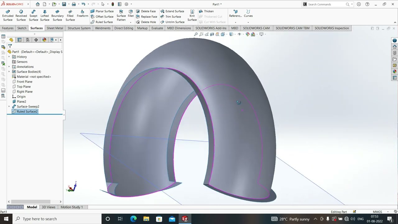Open the FeatureManager Design Tree tab
This screenshot has width=398, height=224.
[11, 40]
